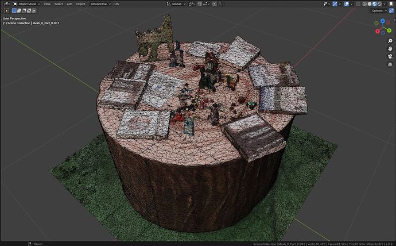Expand the sidebar with the arrow
Image resolution: width=396 pixels, height=246 pixels.
[x=394, y=20]
